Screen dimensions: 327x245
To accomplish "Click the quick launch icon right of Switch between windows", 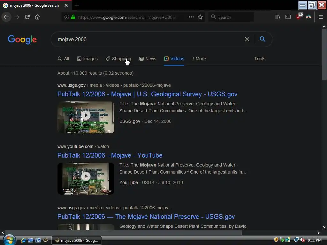I will pyautogui.click(x=45, y=241).
